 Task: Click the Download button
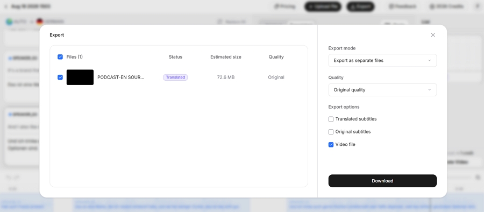(382, 181)
